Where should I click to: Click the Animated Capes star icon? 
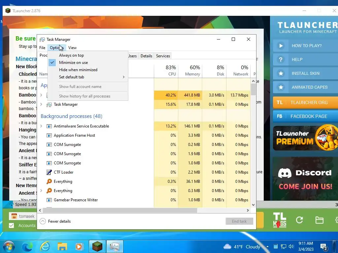281,87
